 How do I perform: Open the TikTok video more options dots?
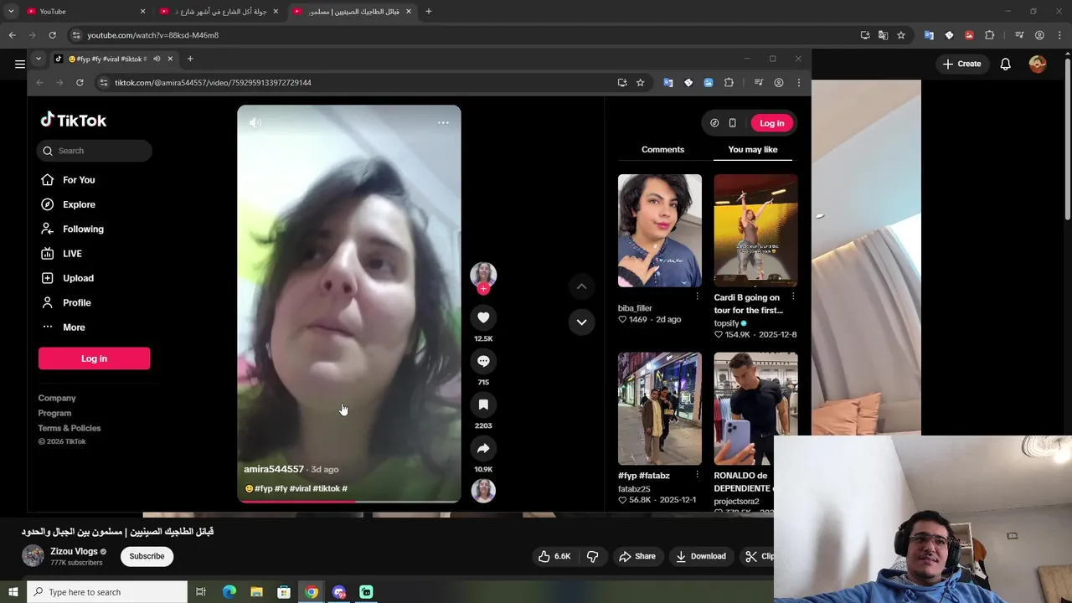tap(443, 122)
